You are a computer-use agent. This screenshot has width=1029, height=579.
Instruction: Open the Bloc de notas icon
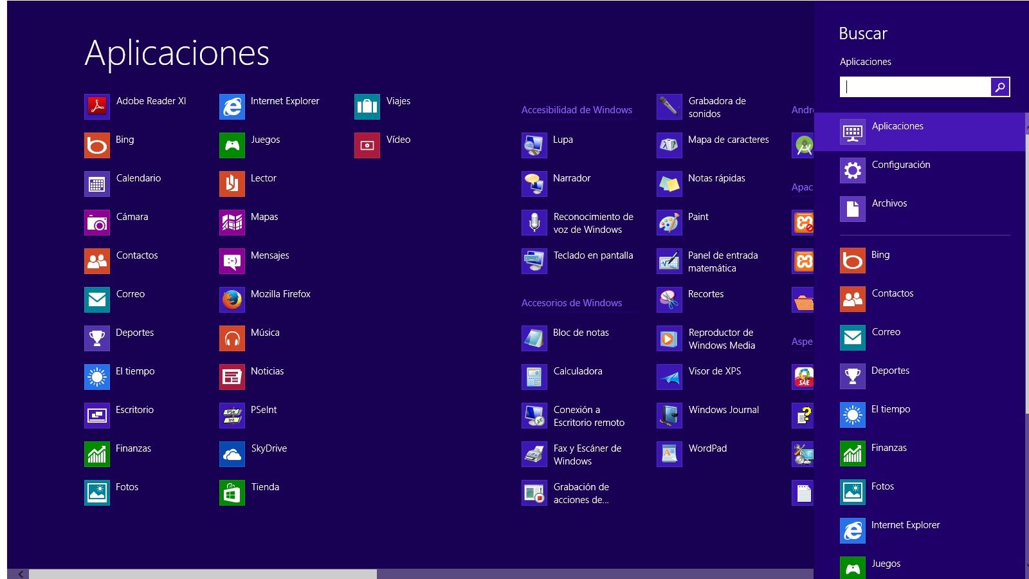click(534, 338)
